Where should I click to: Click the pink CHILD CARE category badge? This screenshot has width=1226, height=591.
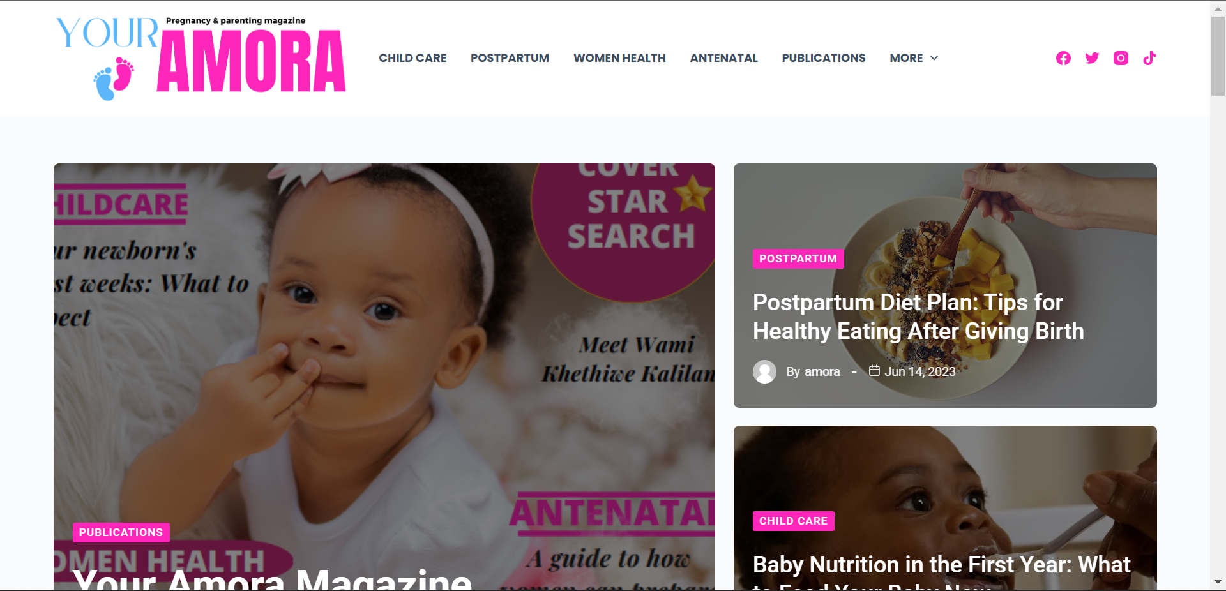(x=793, y=521)
